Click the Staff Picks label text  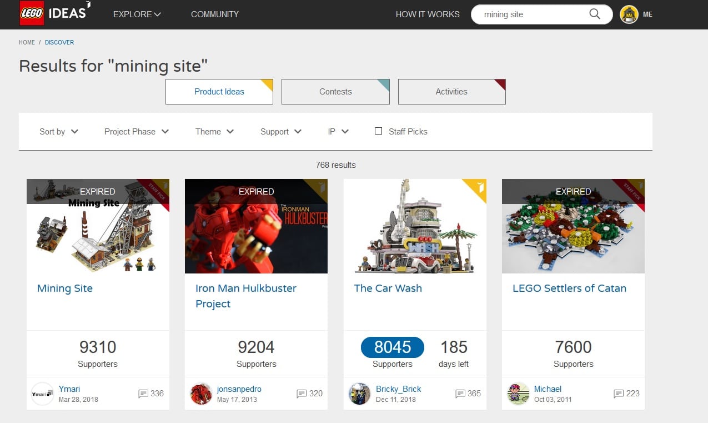click(408, 132)
